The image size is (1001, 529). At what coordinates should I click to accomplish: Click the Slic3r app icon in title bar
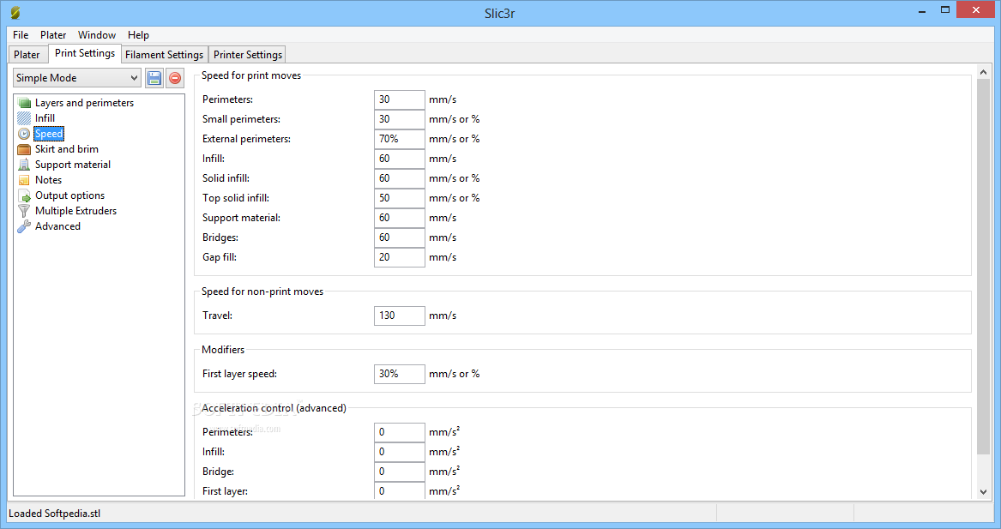(x=15, y=13)
